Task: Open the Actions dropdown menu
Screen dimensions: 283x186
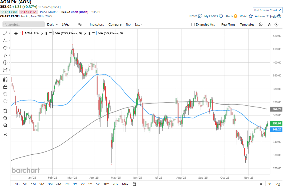Action: pyautogui.click(x=262, y=16)
